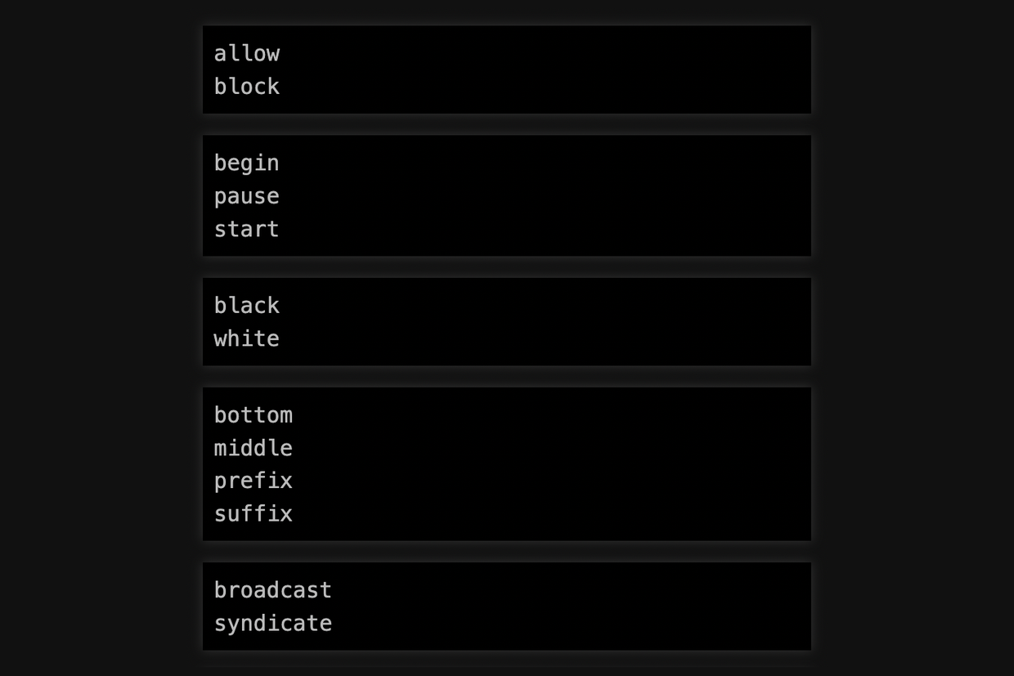1014x676 pixels.
Task: Click the dark page background left of the code boxes
Action: (x=98, y=327)
